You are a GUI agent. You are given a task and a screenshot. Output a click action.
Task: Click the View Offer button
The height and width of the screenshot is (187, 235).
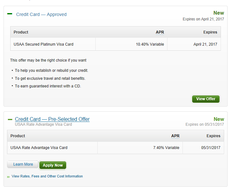[206, 99]
